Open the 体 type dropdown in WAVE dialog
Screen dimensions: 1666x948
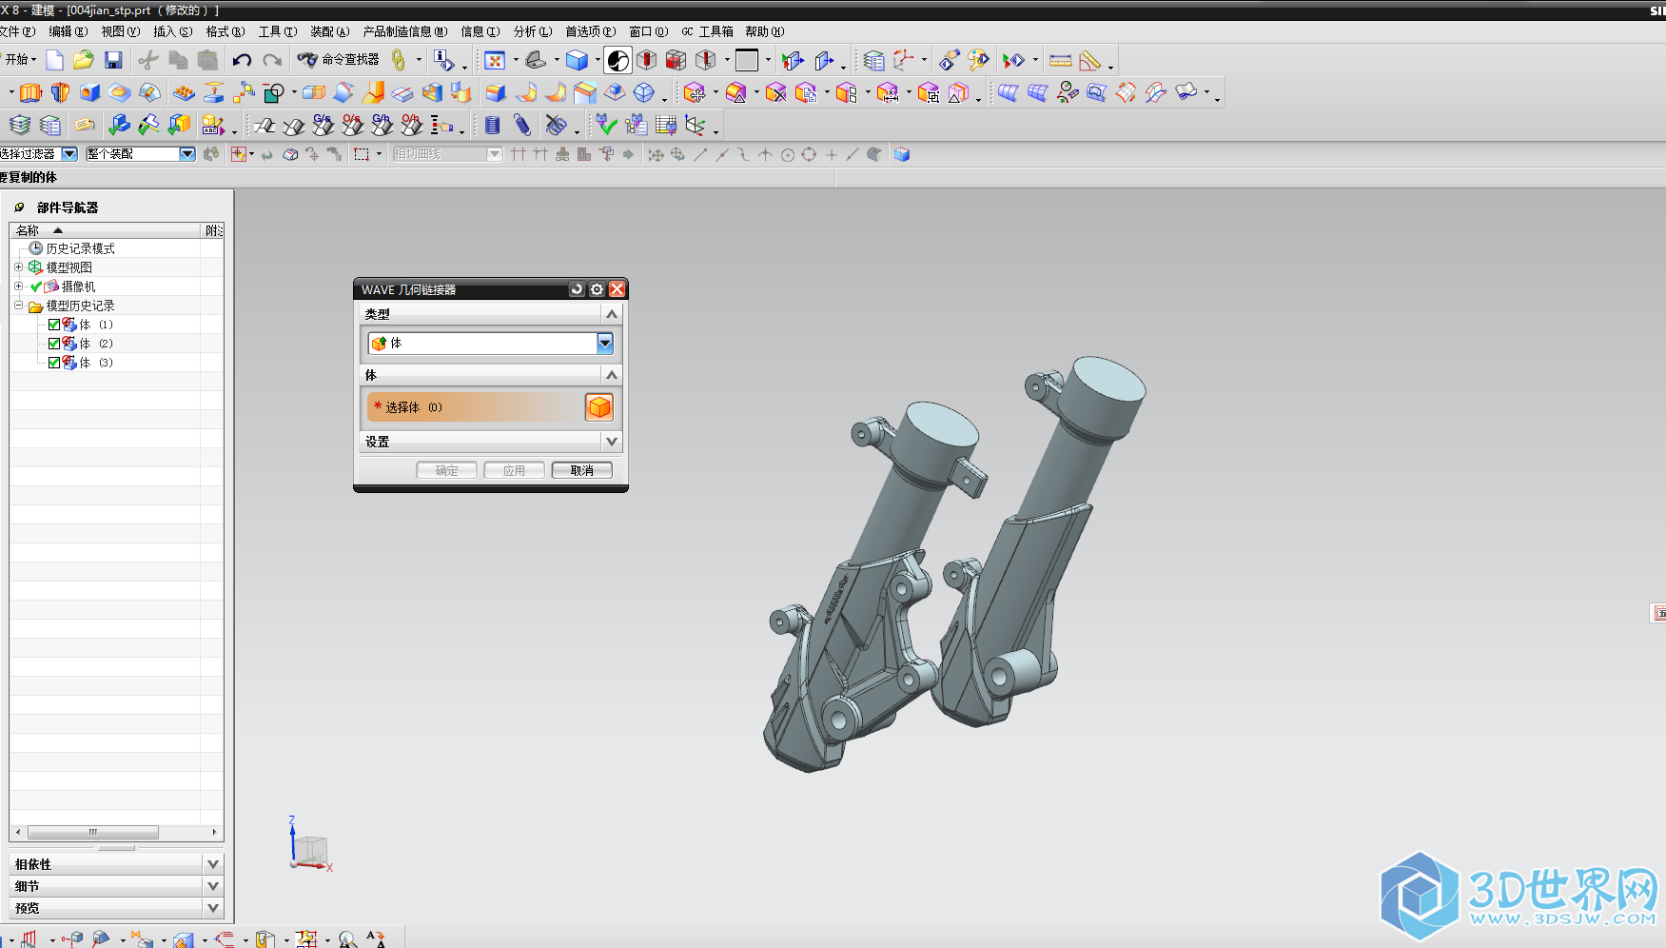click(605, 343)
